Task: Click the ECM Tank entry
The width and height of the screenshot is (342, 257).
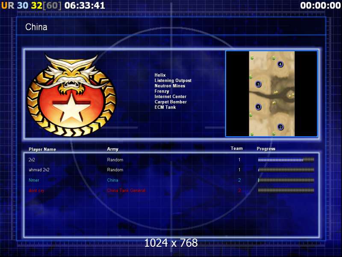Action: (165, 107)
